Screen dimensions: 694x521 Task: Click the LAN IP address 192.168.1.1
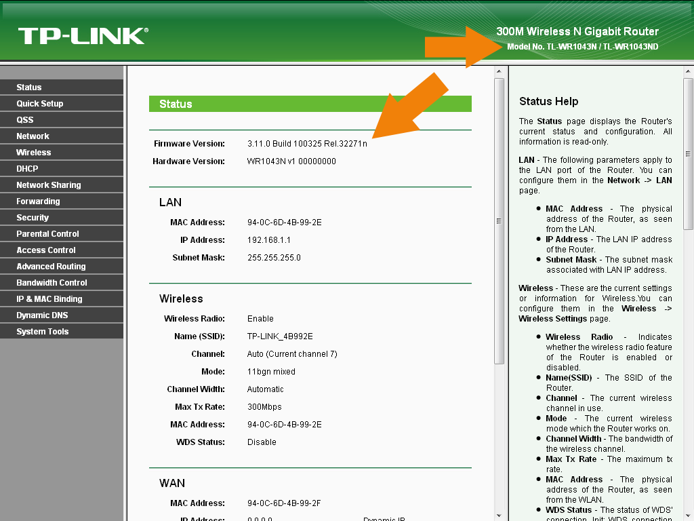(268, 240)
